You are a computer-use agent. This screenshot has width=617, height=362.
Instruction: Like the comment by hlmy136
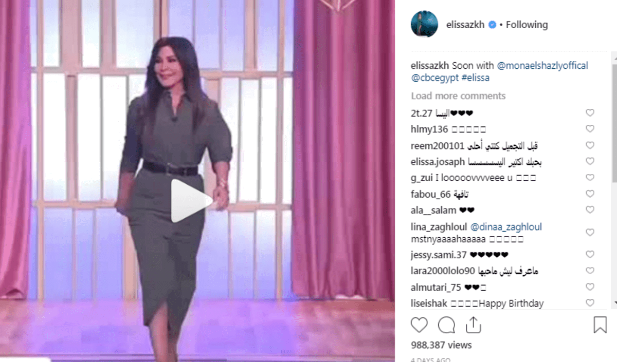tap(590, 129)
